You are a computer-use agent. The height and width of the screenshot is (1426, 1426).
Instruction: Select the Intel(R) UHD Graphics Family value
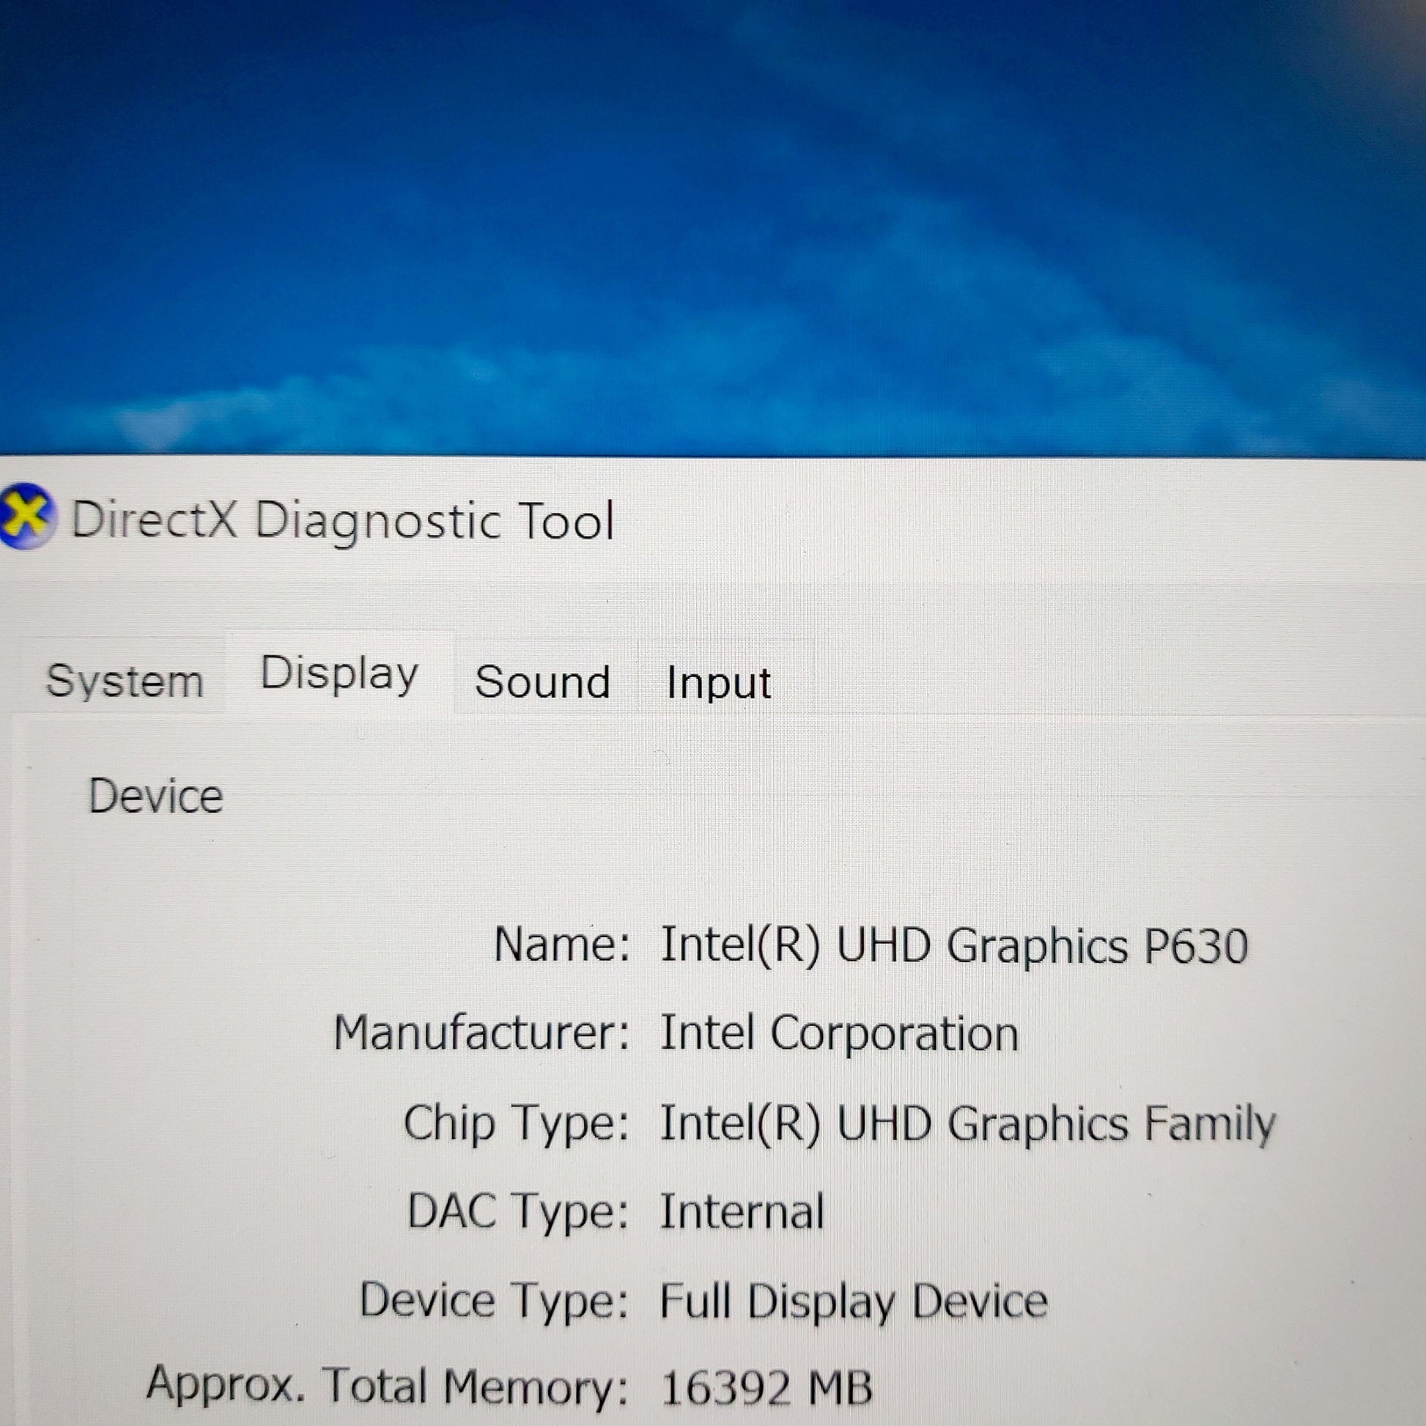tap(967, 1124)
